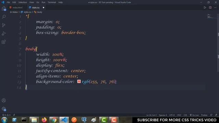The height and width of the screenshot is (123, 219).
Task: Click In Video breadcrumb folder
Action: coord(14,12)
